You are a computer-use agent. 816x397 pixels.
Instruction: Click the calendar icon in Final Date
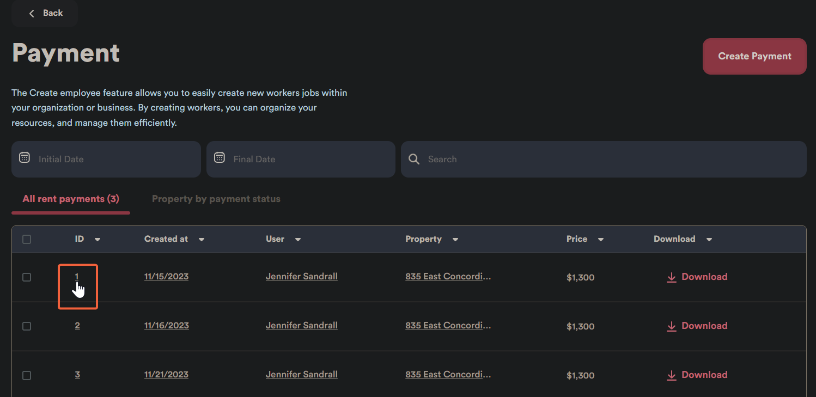pyautogui.click(x=220, y=158)
